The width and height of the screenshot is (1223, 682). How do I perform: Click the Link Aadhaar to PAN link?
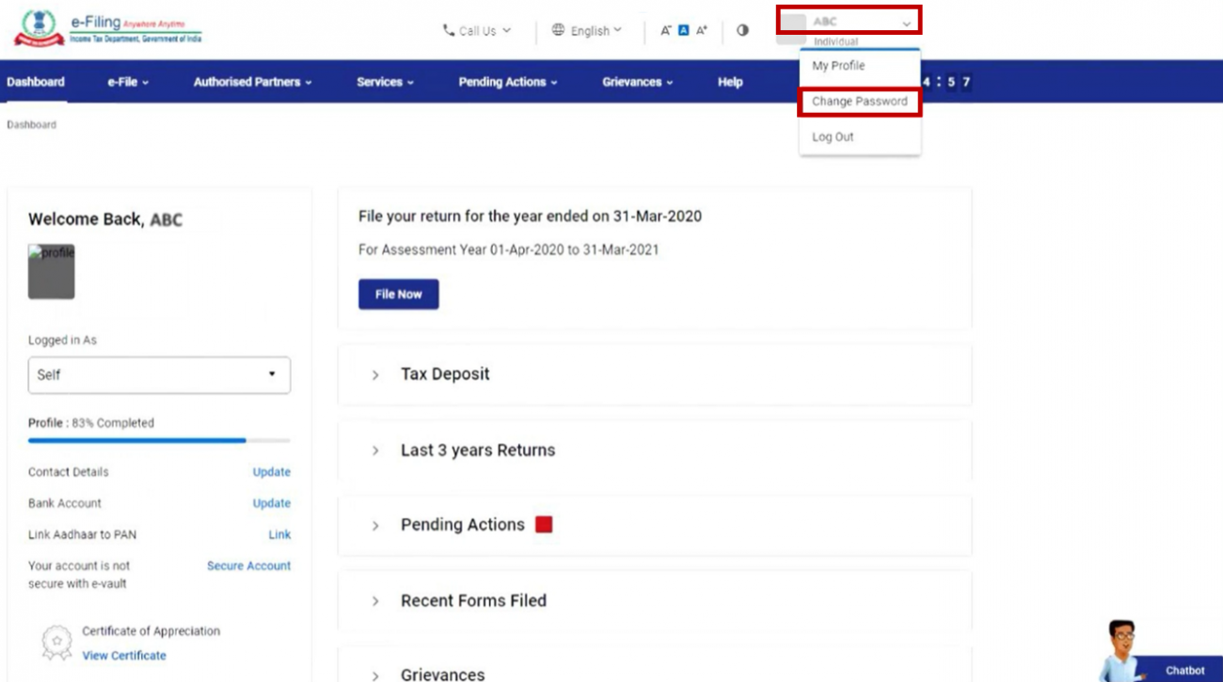pyautogui.click(x=279, y=534)
